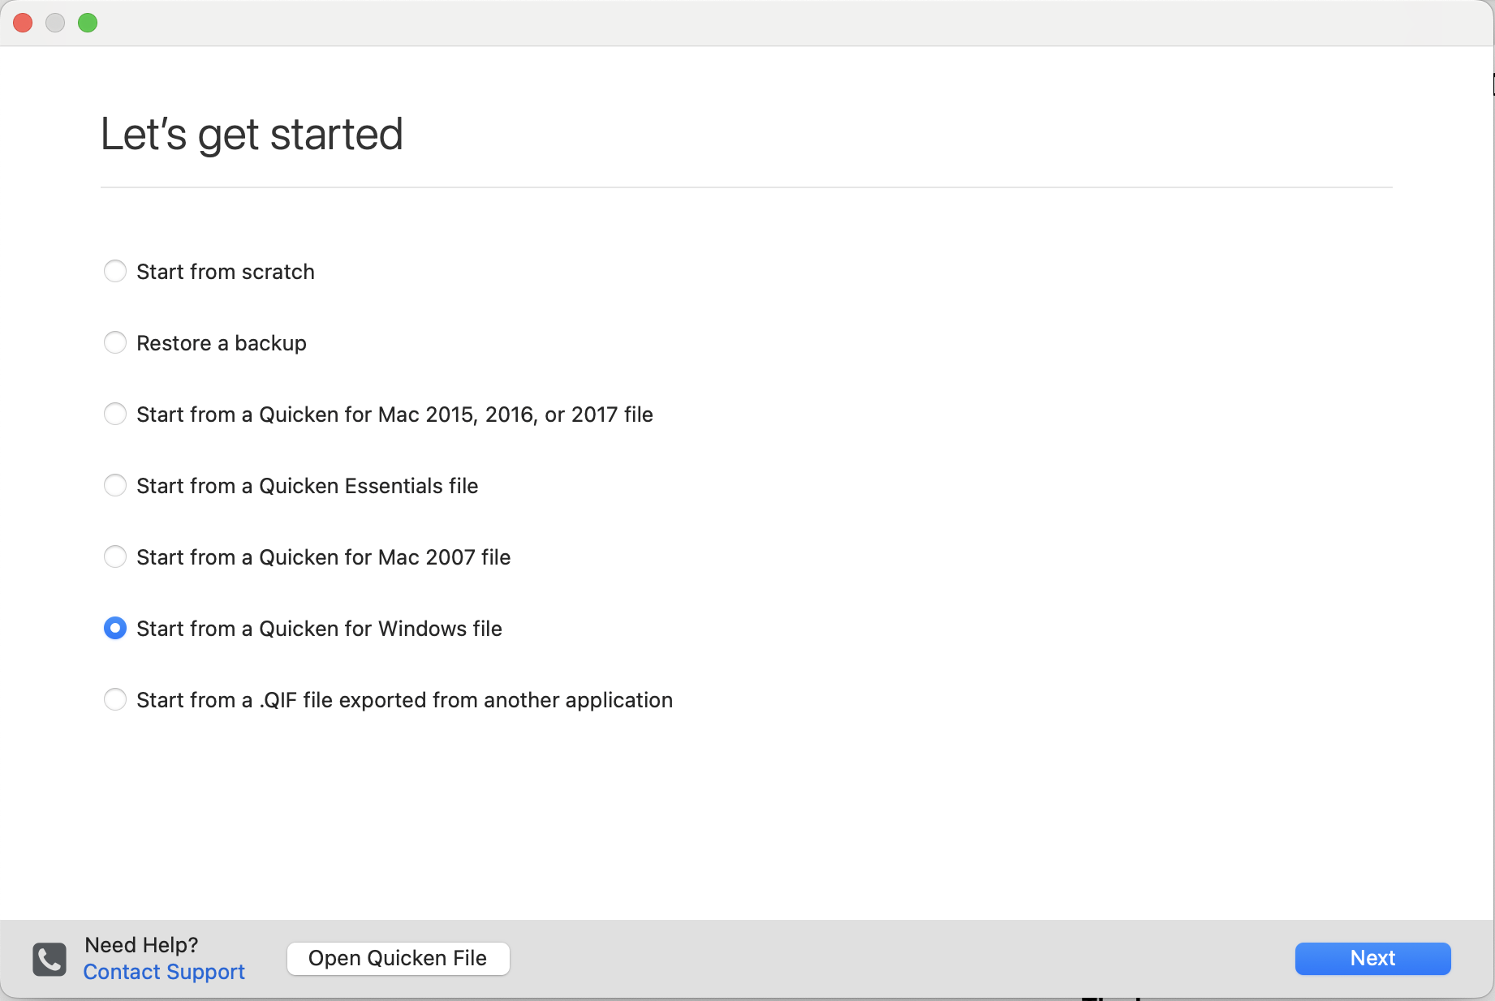
Task: Click the 'Start from scratch' label text
Action: point(226,272)
